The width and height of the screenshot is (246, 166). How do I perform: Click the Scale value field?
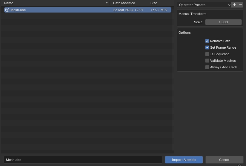tap(223, 22)
